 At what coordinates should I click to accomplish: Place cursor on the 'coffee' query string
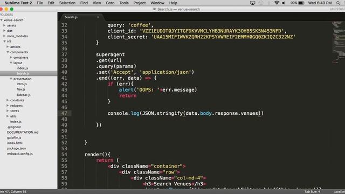tap(139, 25)
